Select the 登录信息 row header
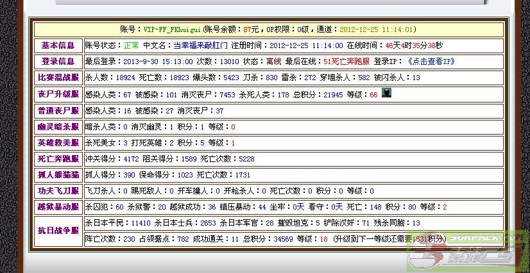530x273 pixels. click(58, 62)
